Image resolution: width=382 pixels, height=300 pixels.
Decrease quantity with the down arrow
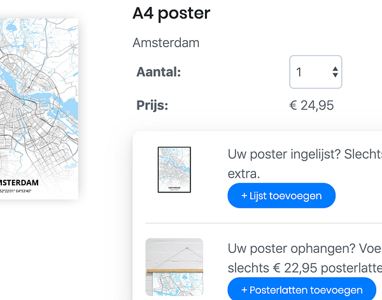pos(336,75)
